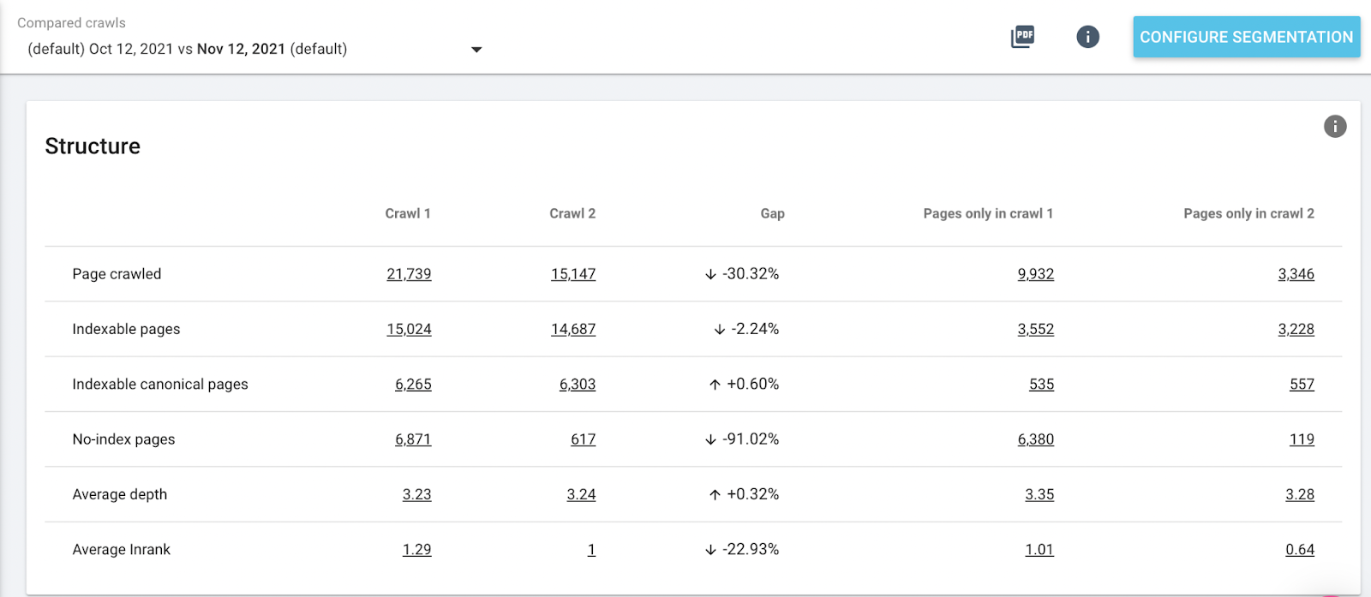Click the Configure Segmentation button
The width and height of the screenshot is (1371, 597).
[1247, 37]
